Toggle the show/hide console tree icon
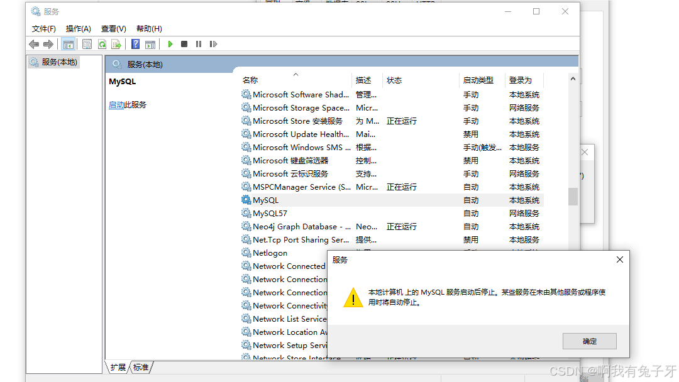The width and height of the screenshot is (679, 382). pyautogui.click(x=69, y=44)
